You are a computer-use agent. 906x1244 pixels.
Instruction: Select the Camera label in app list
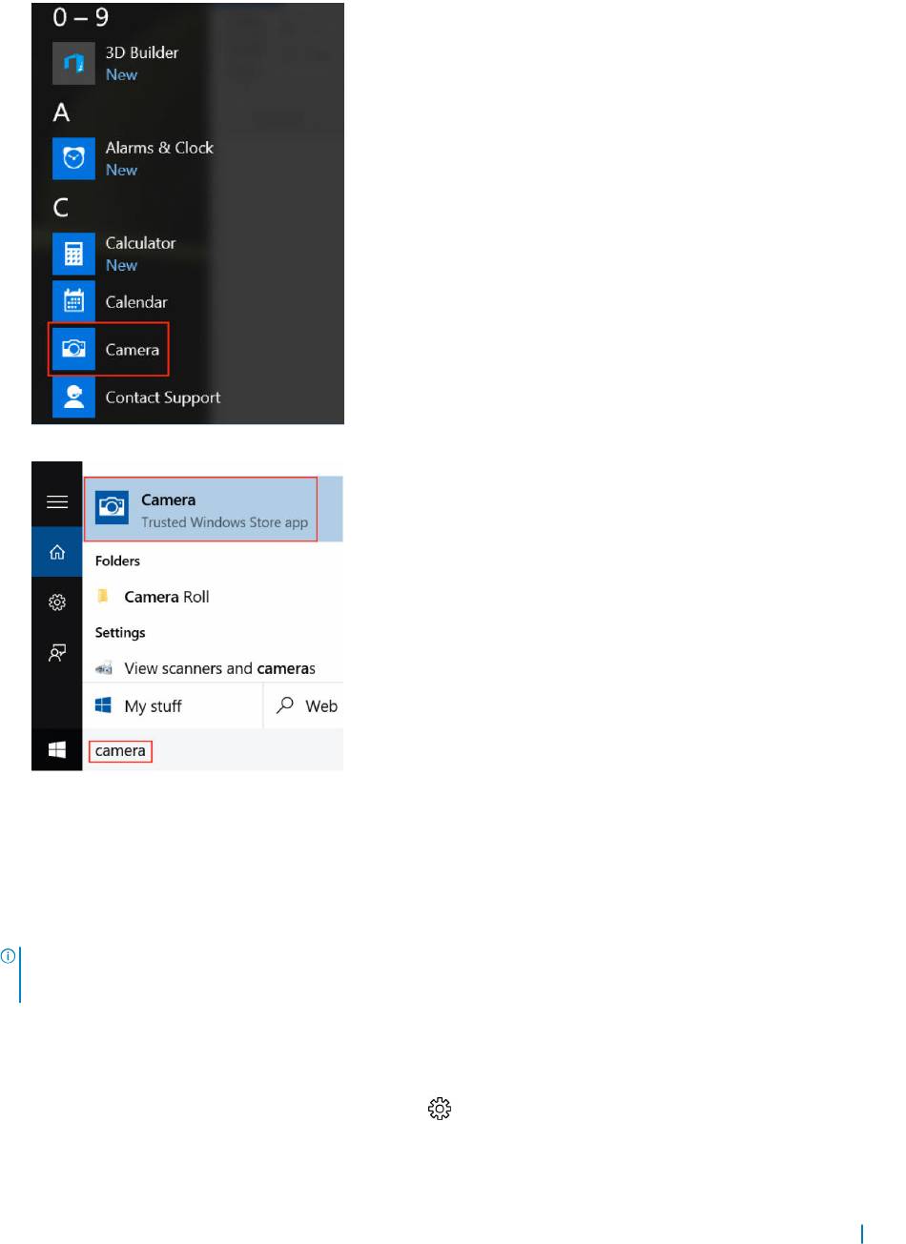(133, 350)
